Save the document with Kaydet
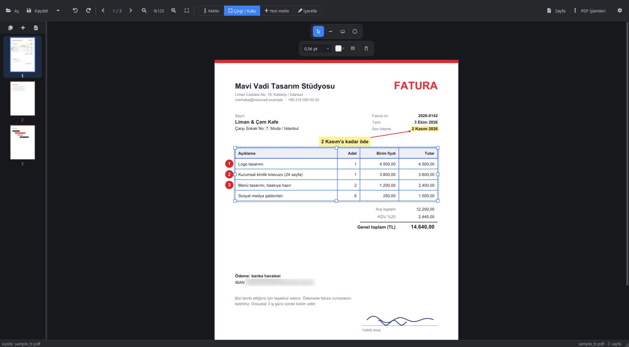Screen dimensions: 629x347 tap(37, 11)
